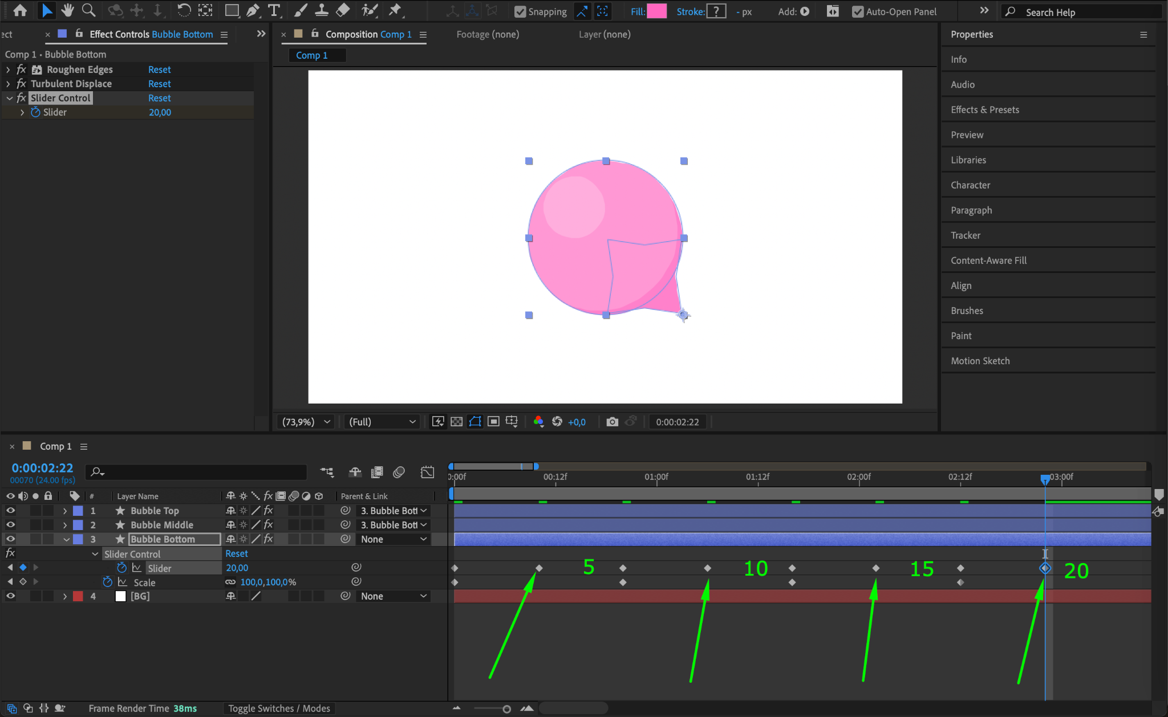Click Toggle Switches / Modes button
The width and height of the screenshot is (1168, 717).
(x=279, y=708)
